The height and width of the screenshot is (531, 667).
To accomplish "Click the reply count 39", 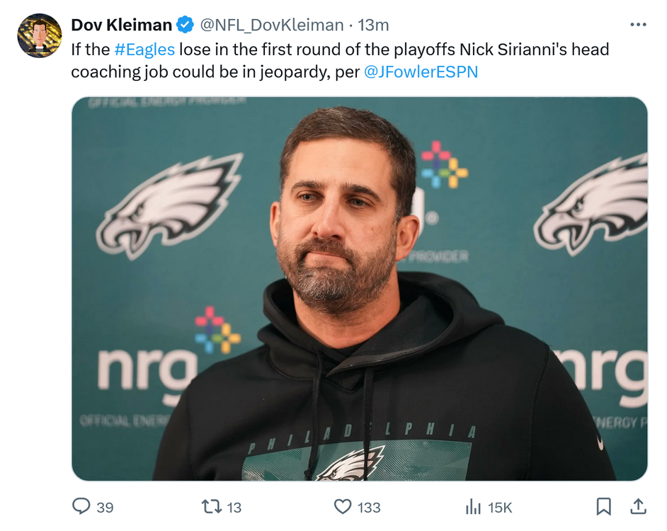I will coord(105,507).
